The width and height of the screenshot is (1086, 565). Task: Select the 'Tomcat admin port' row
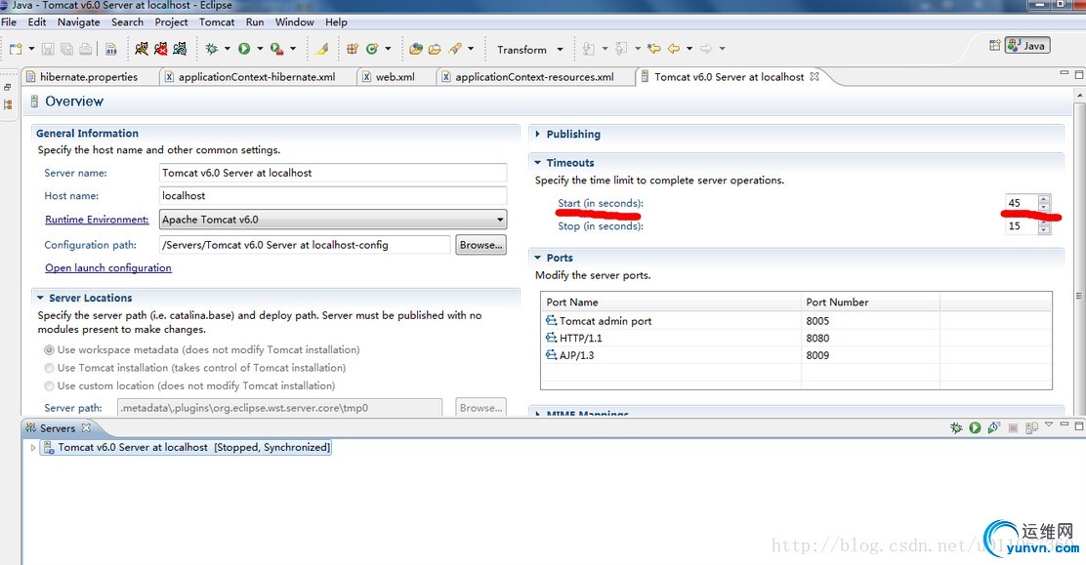pos(796,321)
